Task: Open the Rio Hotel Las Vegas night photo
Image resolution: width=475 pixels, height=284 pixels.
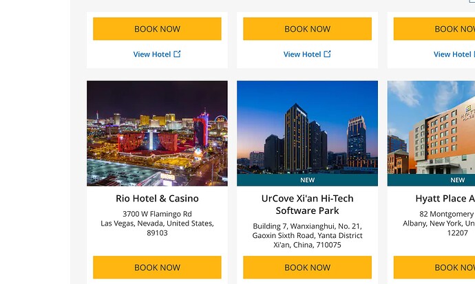Action: pyautogui.click(x=157, y=133)
